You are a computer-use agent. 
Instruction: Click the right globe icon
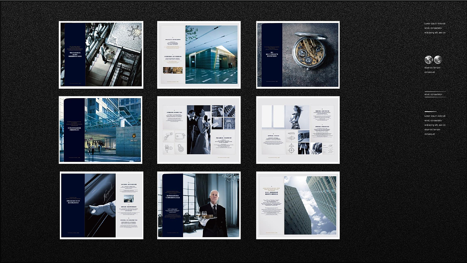438,60
